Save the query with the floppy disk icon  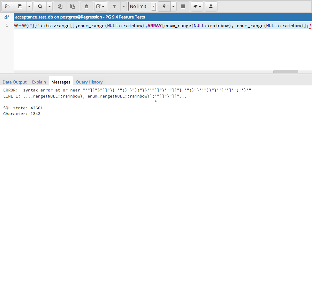pyautogui.click(x=20, y=6)
